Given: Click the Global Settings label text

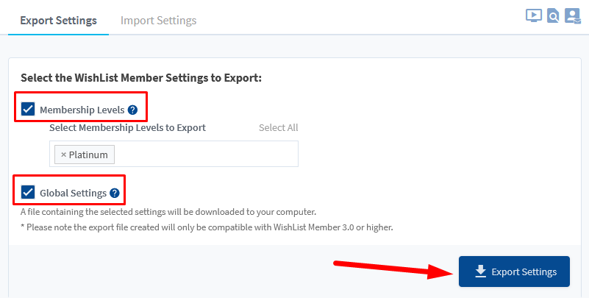Looking at the screenshot, I should click(73, 194).
